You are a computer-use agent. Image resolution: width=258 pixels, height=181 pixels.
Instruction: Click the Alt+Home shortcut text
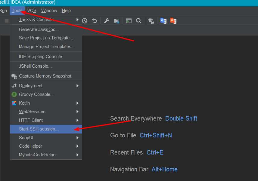click(165, 170)
